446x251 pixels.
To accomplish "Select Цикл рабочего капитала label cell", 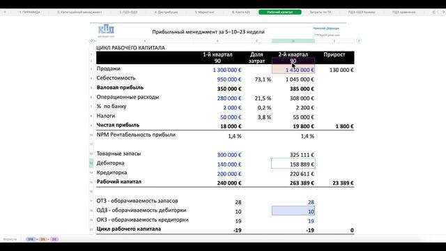I will click(128, 229).
